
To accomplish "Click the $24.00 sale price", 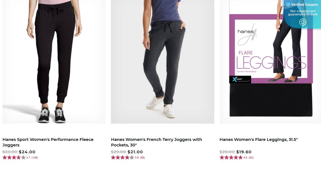I will click(27, 152).
